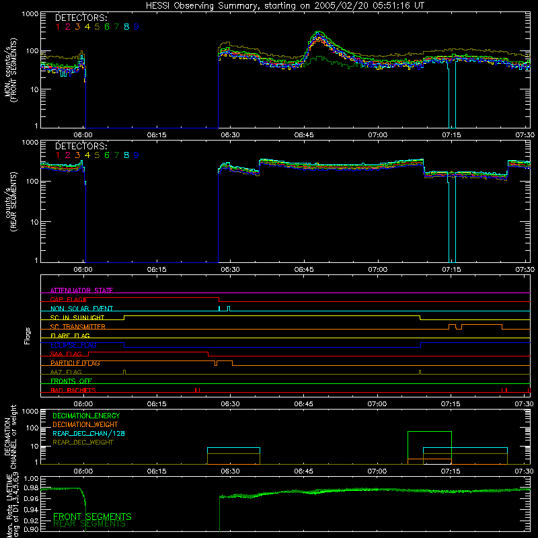Click olive detector '5' in front segments legend

pyautogui.click(x=97, y=27)
